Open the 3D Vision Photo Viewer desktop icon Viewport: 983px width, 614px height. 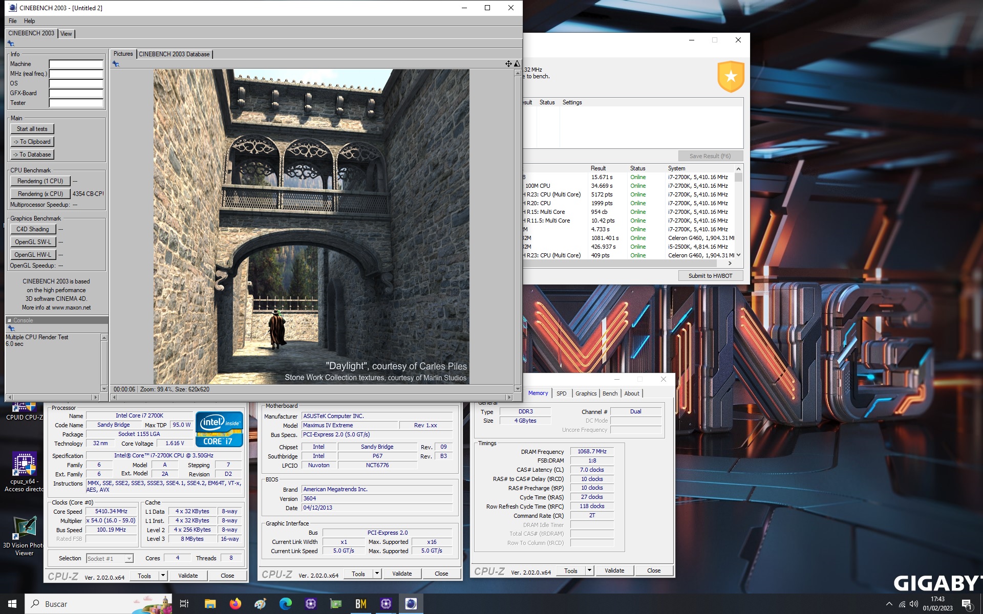[24, 536]
